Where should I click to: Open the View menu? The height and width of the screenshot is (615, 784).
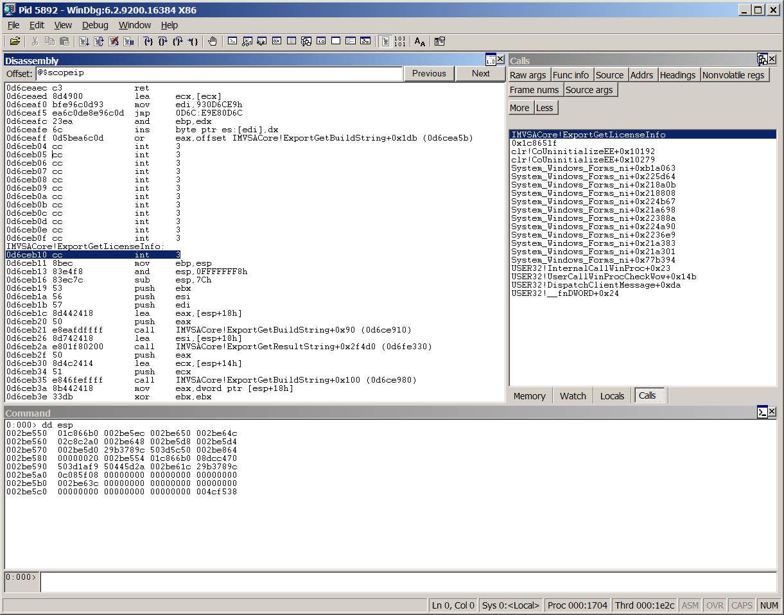click(x=63, y=25)
